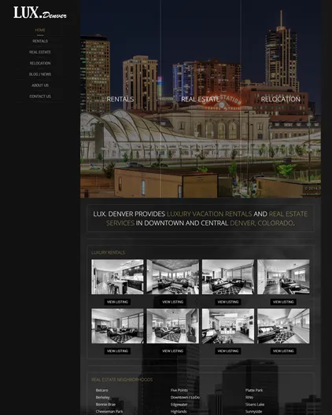The height and width of the screenshot is (415, 332).
Task: Click View Listing under last bottom-row rental photo
Action: coord(283,351)
